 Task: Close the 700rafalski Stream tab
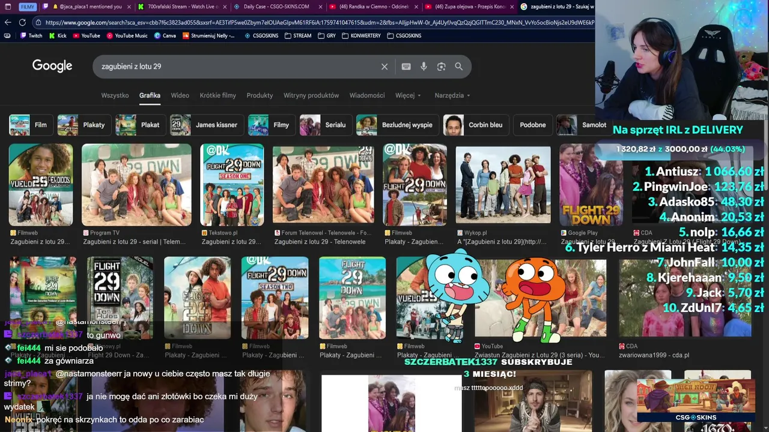point(225,7)
